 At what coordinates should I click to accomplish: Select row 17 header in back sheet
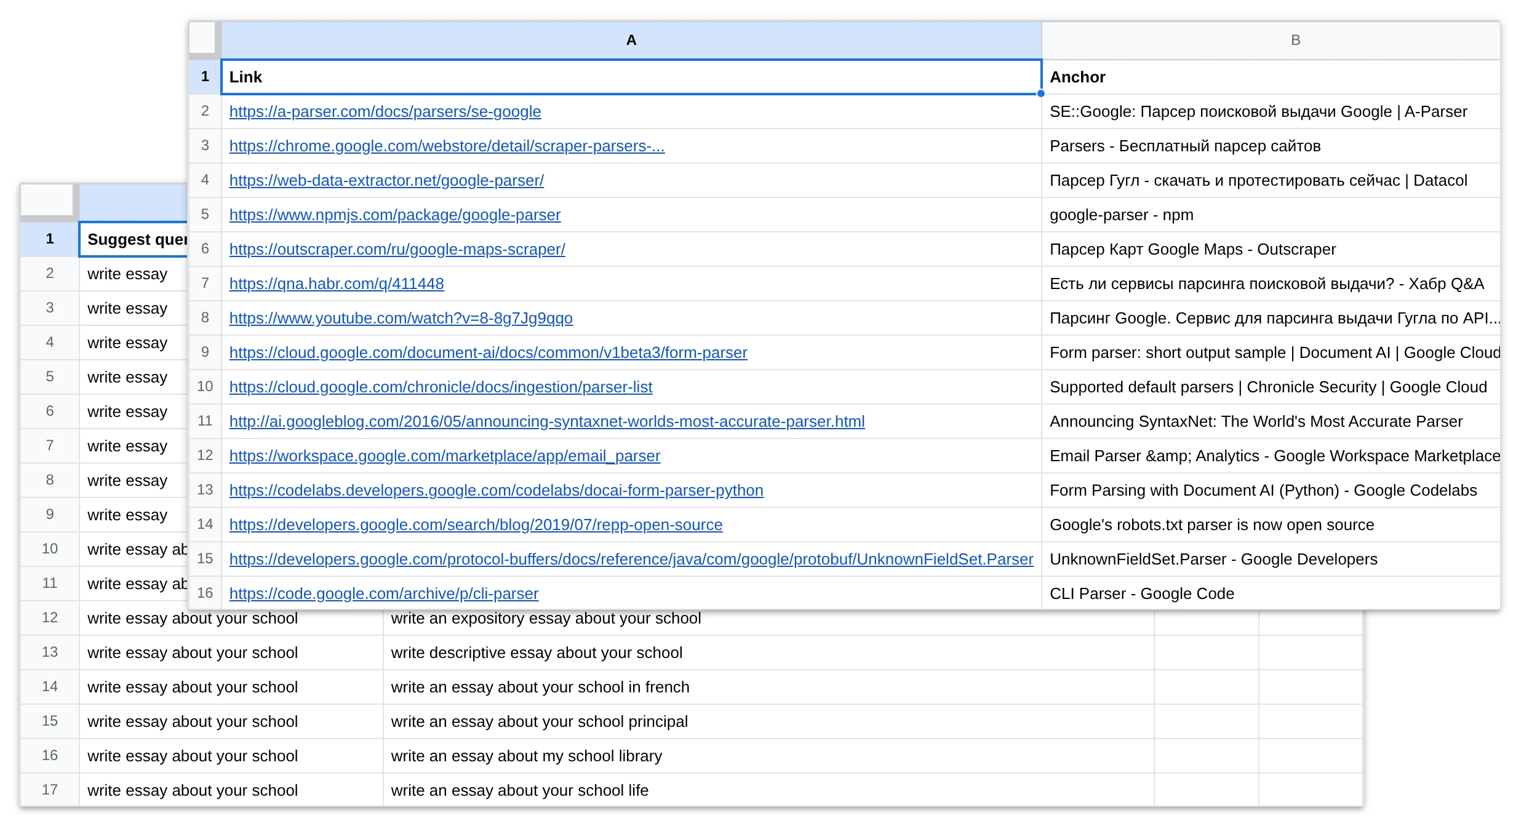coord(50,790)
